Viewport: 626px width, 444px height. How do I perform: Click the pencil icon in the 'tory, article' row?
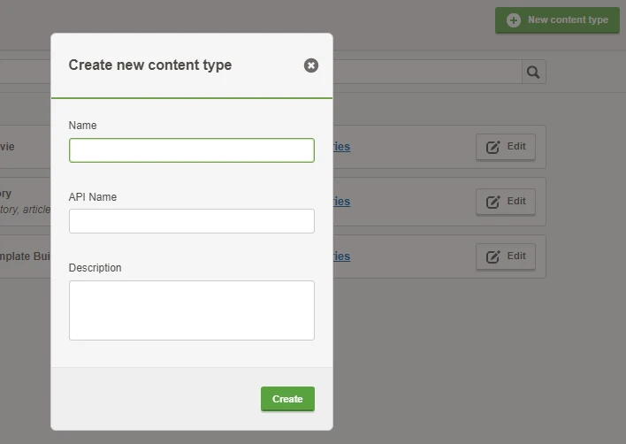(x=493, y=202)
